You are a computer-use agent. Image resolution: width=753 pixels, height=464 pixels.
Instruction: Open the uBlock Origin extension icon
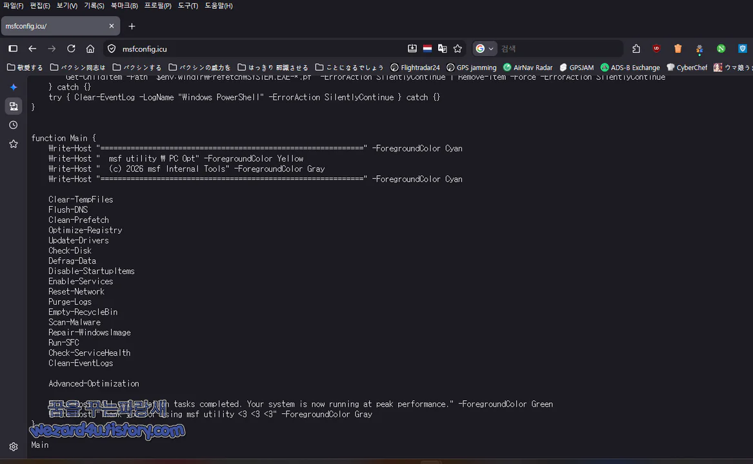[x=656, y=48]
